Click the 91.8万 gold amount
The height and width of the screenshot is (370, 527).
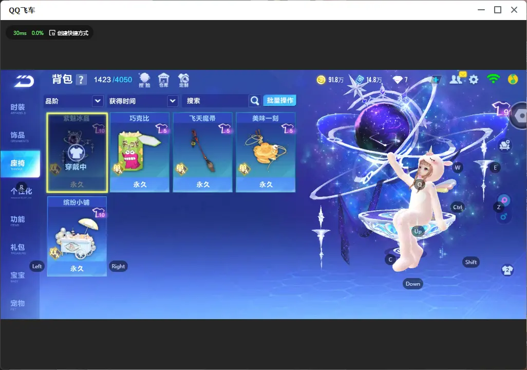[x=336, y=80]
